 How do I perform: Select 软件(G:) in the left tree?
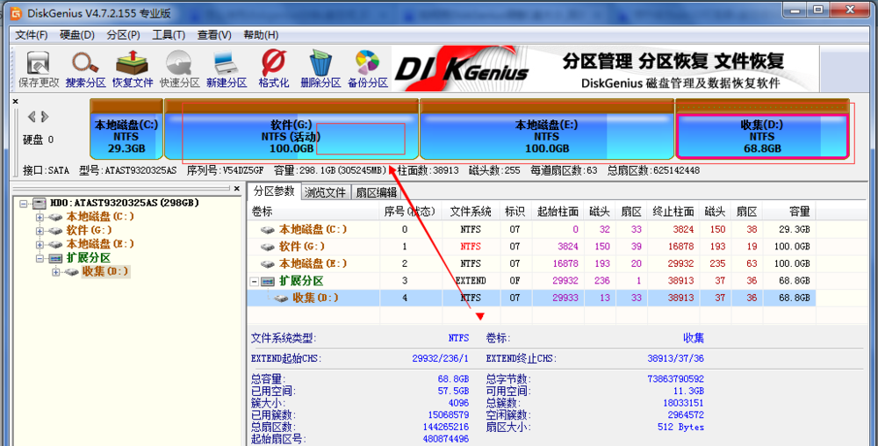pyautogui.click(x=89, y=230)
